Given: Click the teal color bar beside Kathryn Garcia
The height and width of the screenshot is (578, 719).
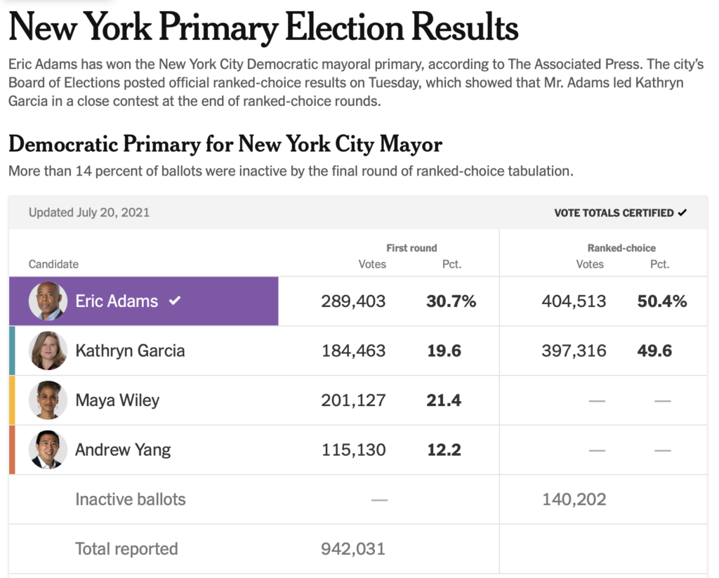Looking at the screenshot, I should 12,350.
